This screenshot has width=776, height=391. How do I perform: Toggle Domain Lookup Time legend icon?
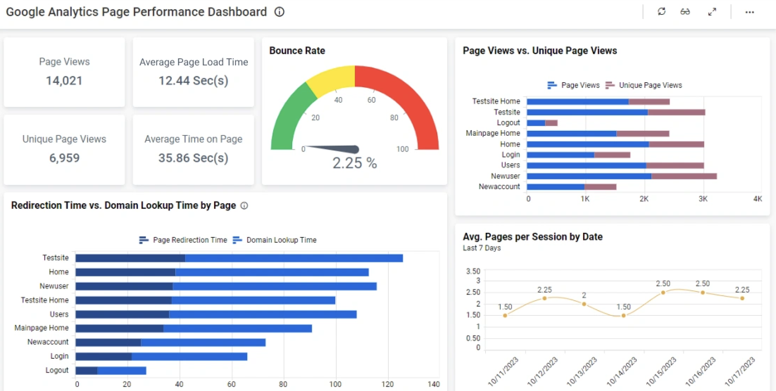[237, 240]
